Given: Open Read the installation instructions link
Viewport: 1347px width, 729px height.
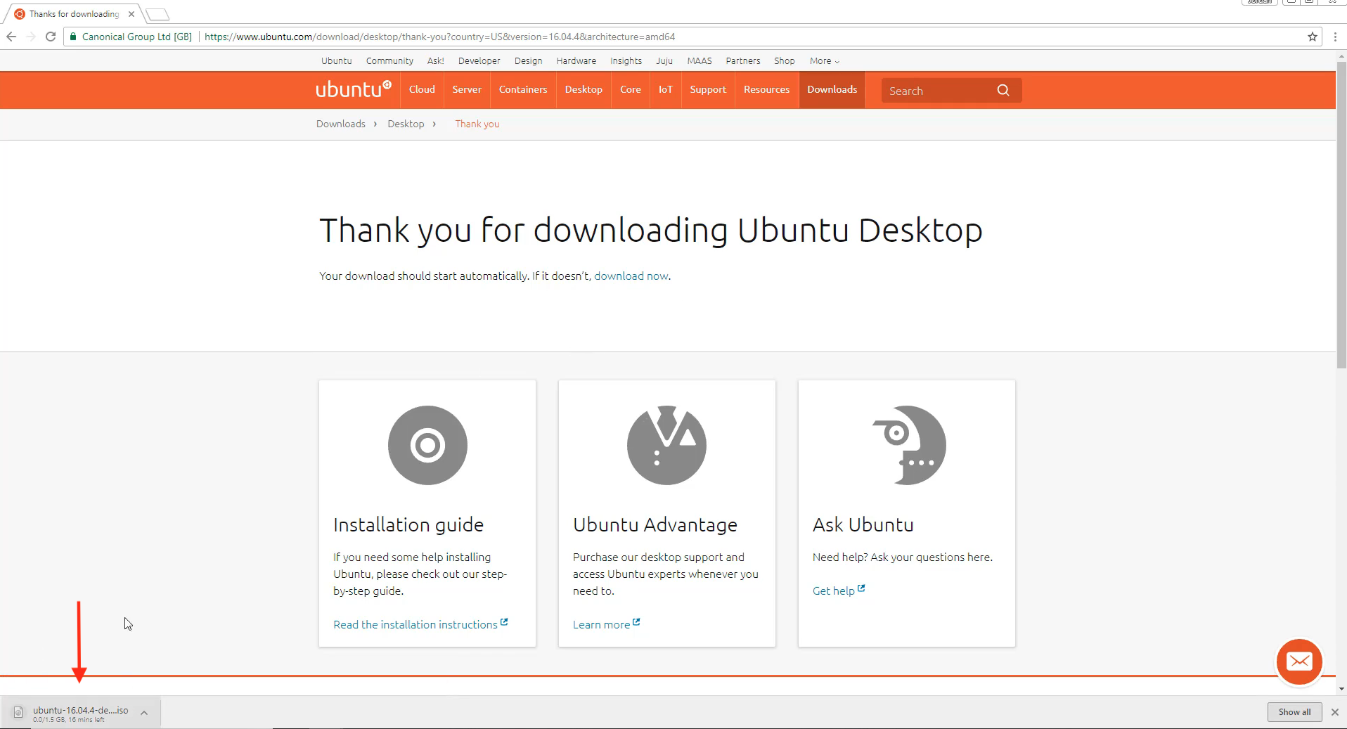Looking at the screenshot, I should pos(420,624).
